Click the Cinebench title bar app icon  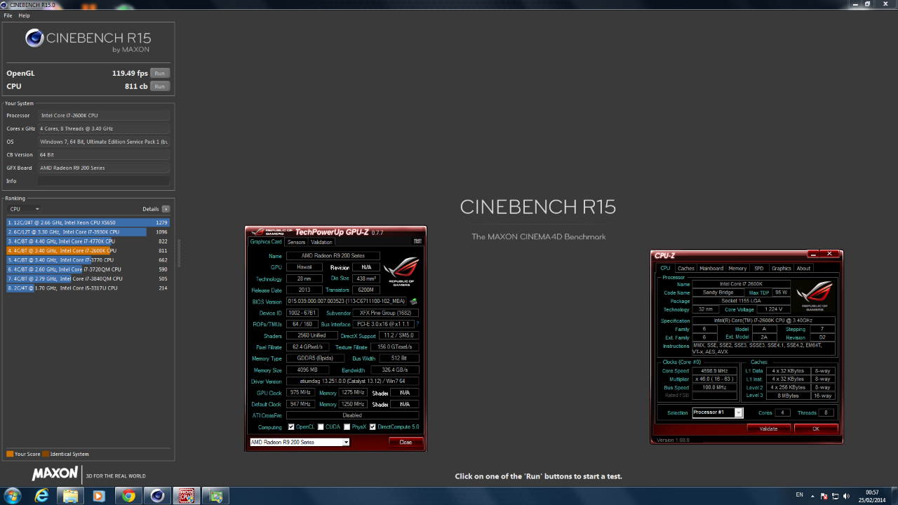pyautogui.click(x=5, y=4)
